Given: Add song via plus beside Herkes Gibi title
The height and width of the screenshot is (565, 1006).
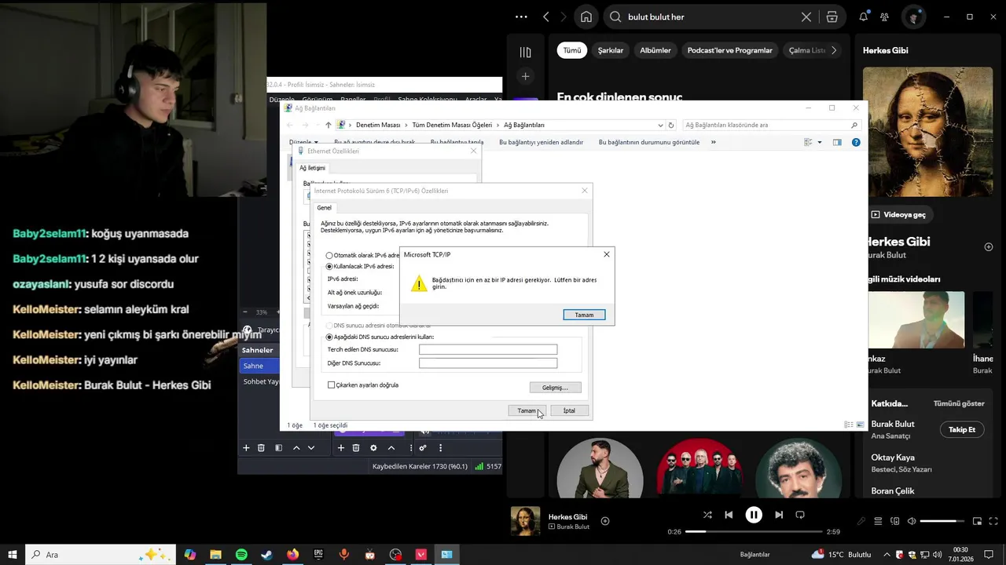Looking at the screenshot, I should pos(989,247).
